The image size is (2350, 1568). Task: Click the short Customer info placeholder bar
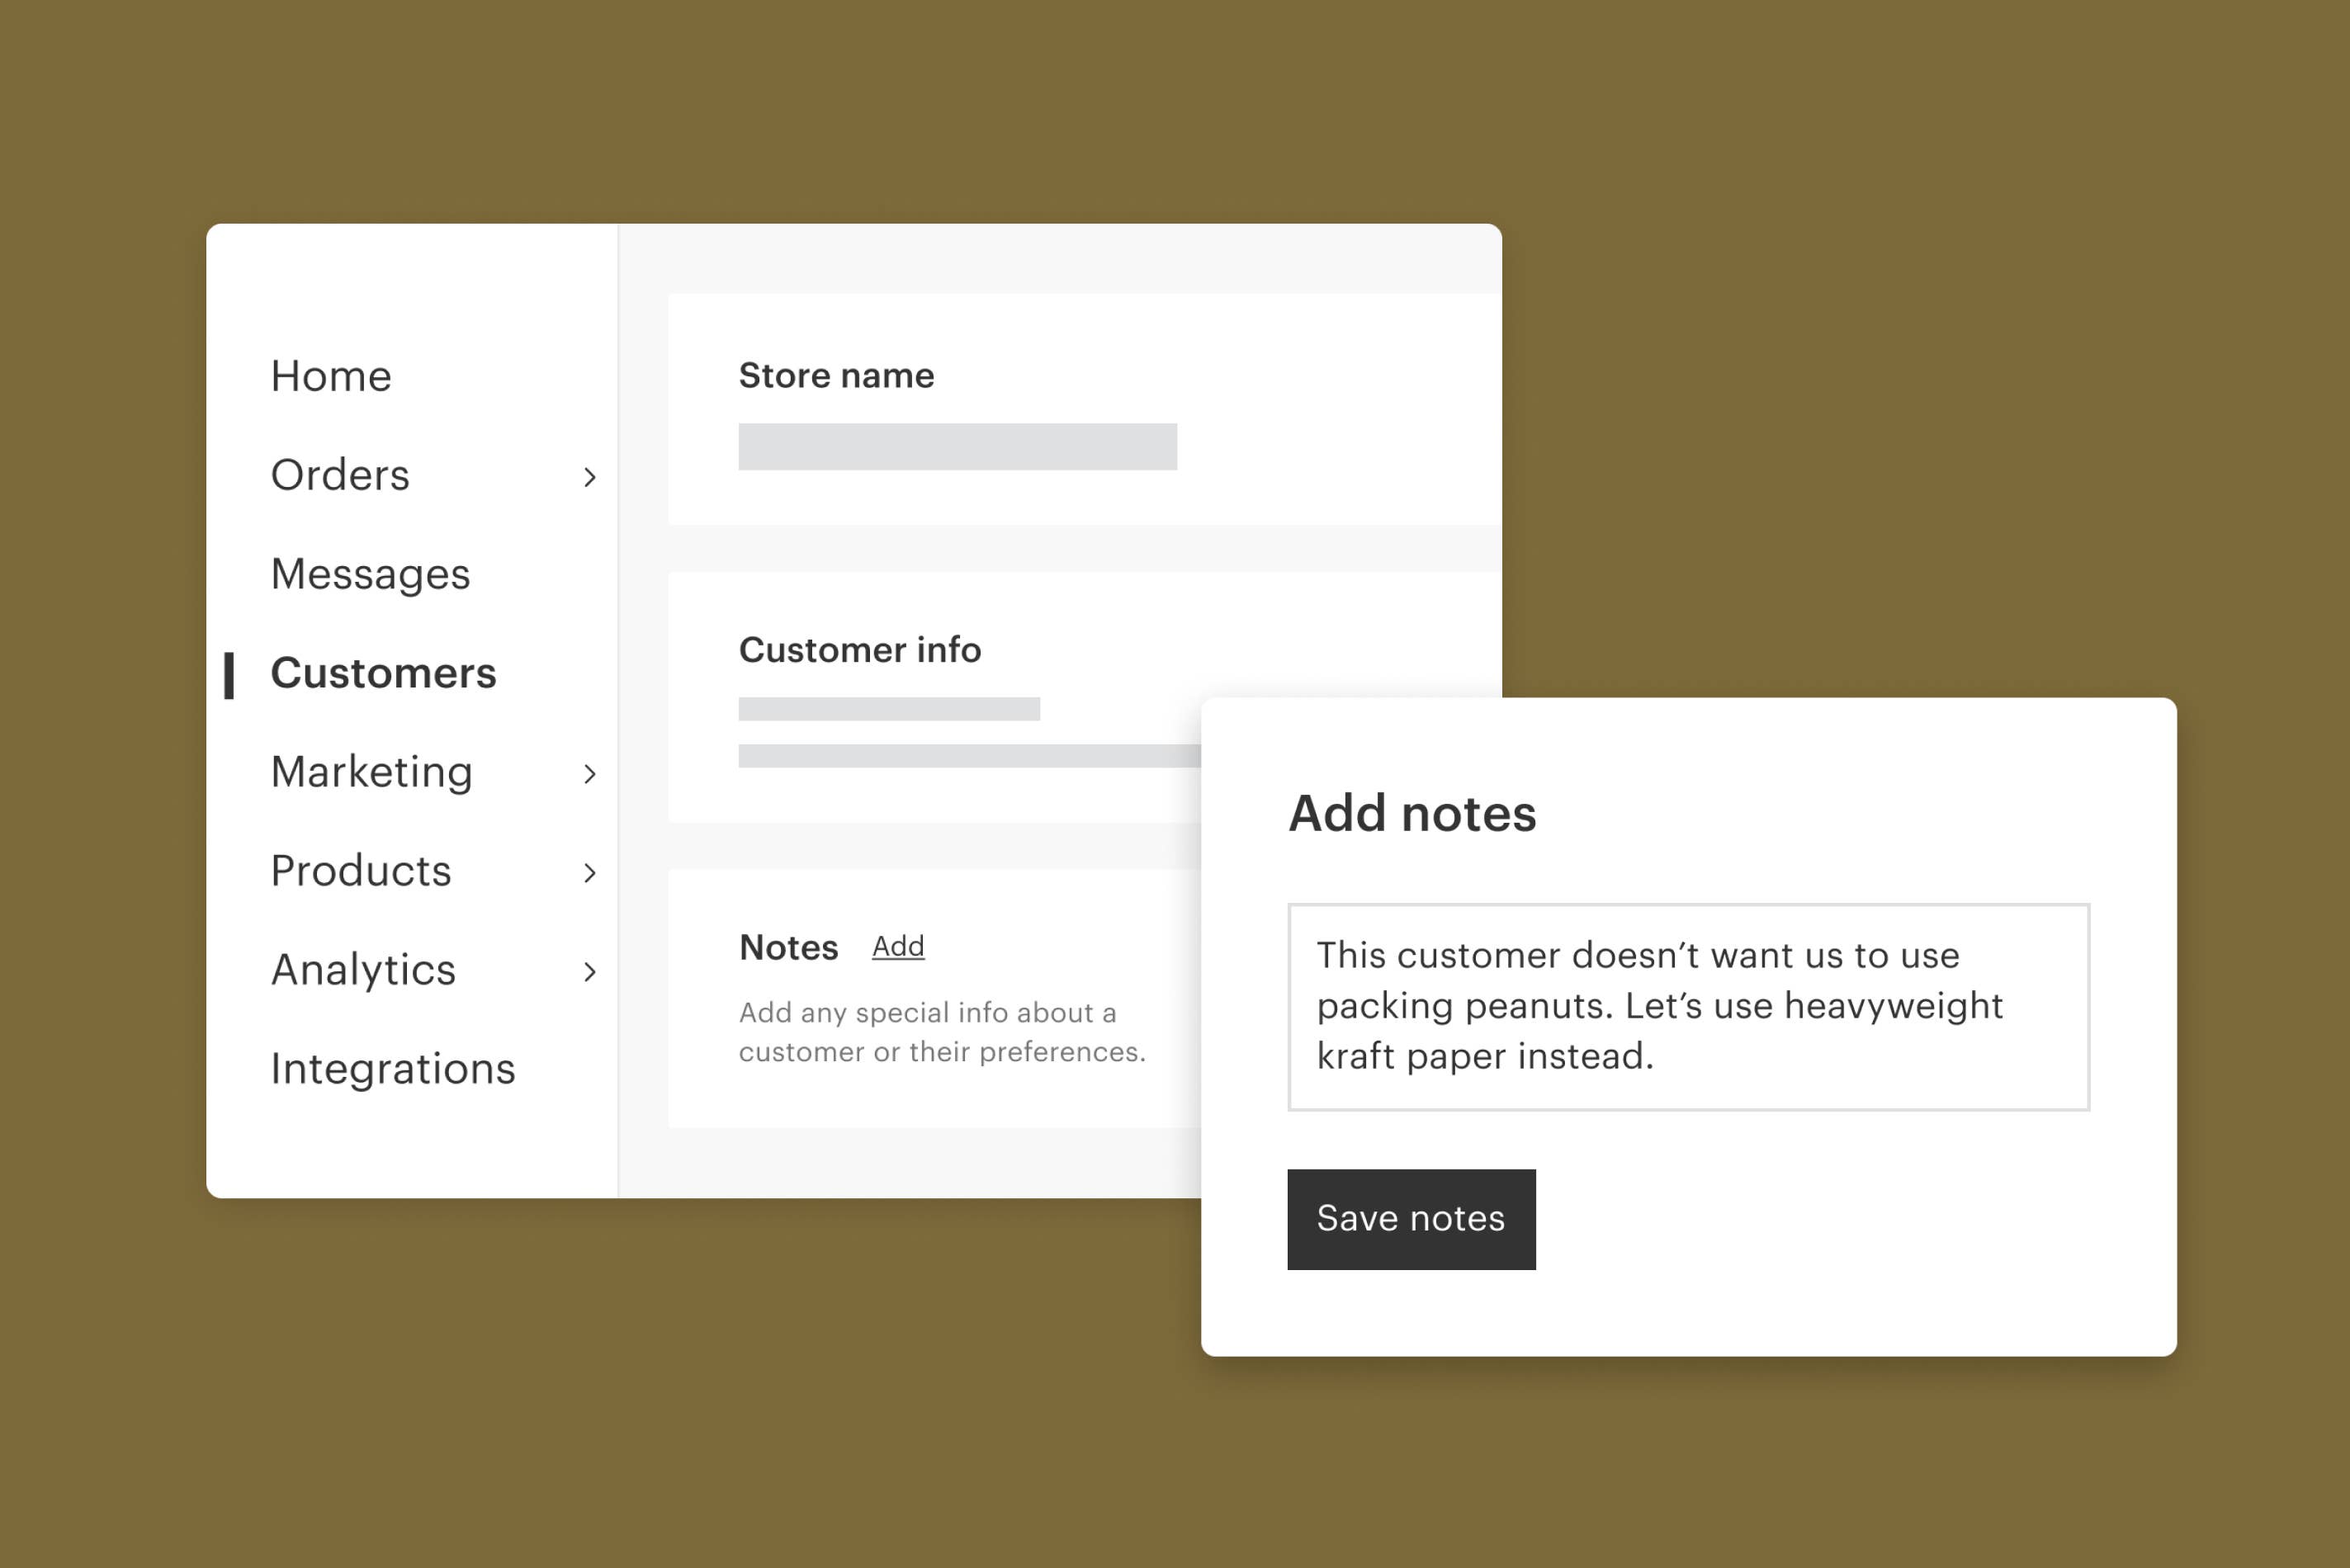click(x=889, y=709)
